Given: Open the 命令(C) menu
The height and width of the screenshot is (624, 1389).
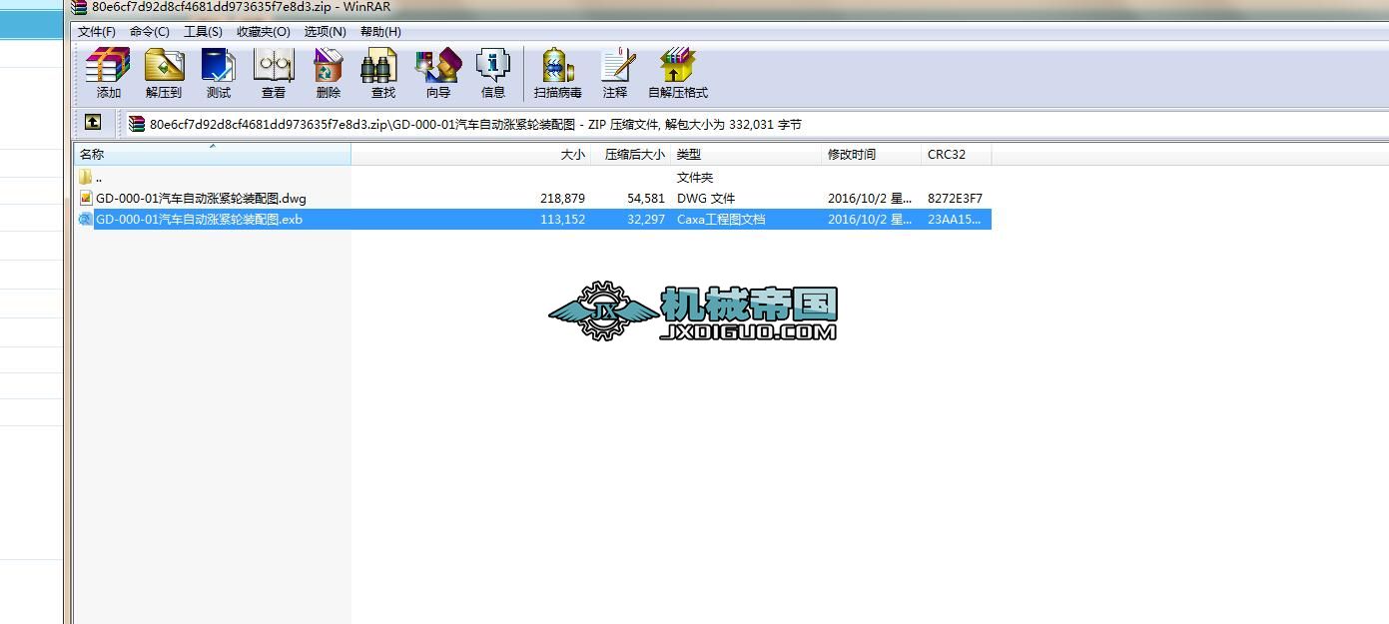Looking at the screenshot, I should [150, 31].
